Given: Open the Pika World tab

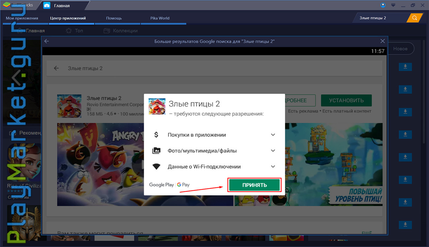Looking at the screenshot, I should pos(160,18).
